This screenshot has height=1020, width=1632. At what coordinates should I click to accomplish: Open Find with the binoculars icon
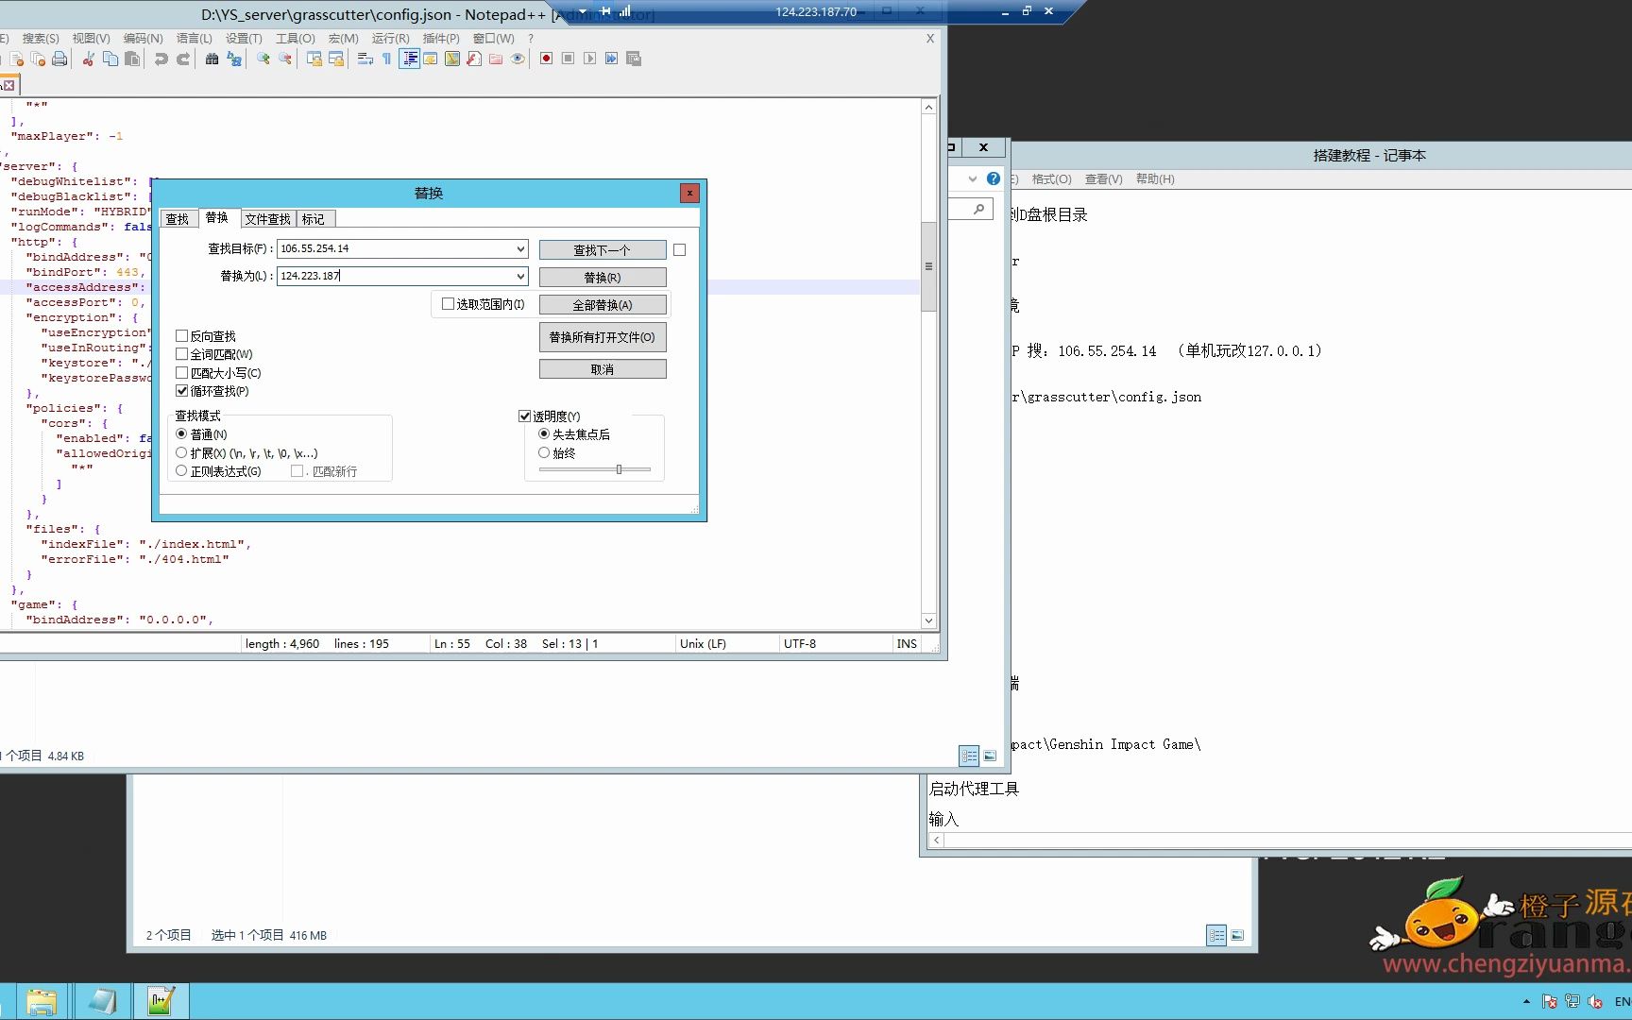tap(212, 59)
